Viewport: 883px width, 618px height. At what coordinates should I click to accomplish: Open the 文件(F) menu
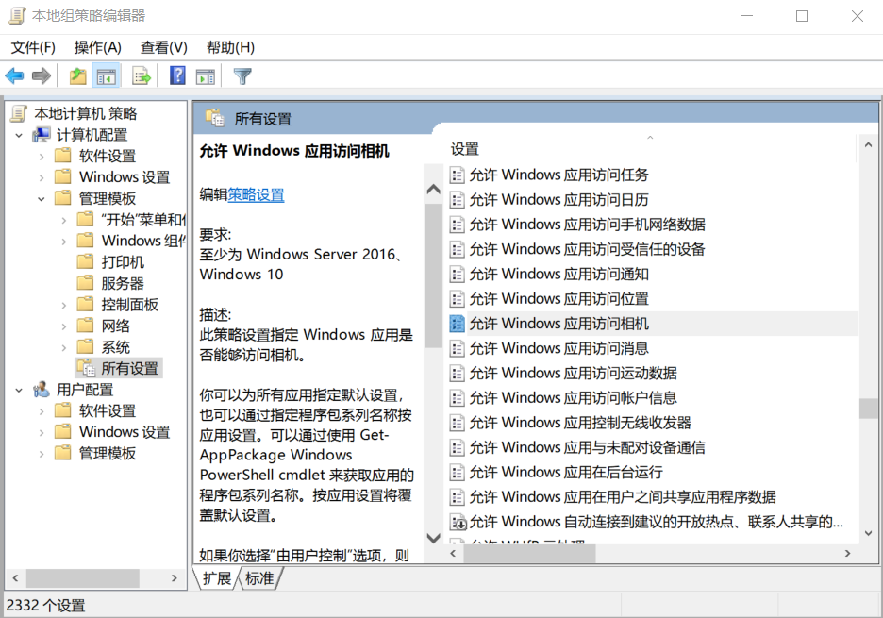pos(33,47)
